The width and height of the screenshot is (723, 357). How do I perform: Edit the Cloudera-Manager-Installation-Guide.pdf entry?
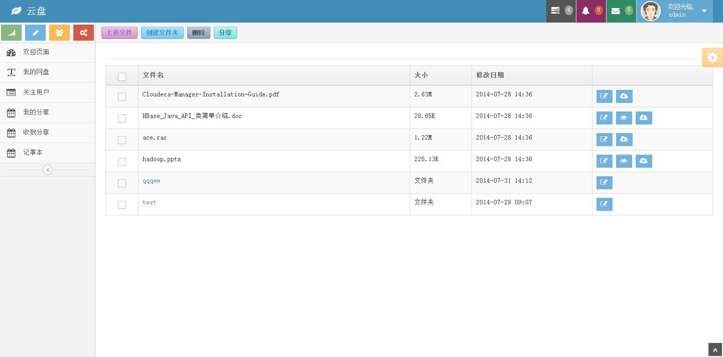click(604, 96)
